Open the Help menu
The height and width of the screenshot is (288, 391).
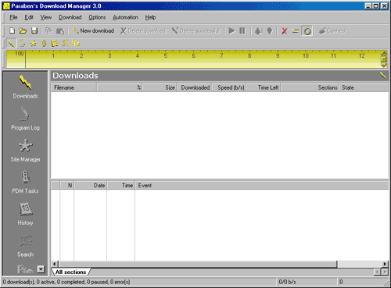pos(150,17)
